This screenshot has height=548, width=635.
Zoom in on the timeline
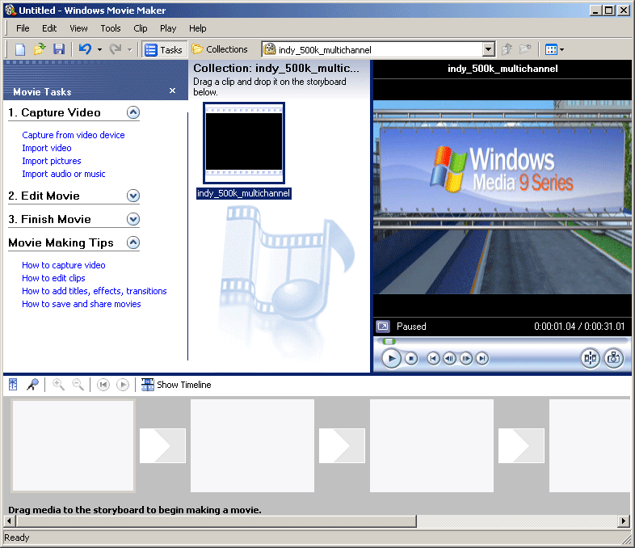(58, 385)
